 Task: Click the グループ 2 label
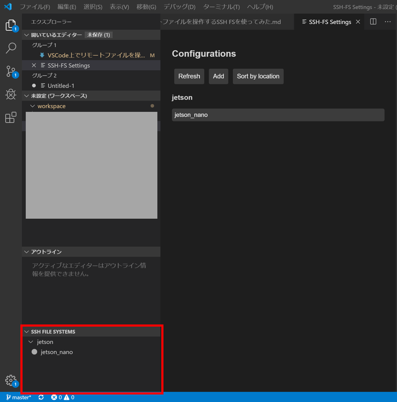pos(44,75)
